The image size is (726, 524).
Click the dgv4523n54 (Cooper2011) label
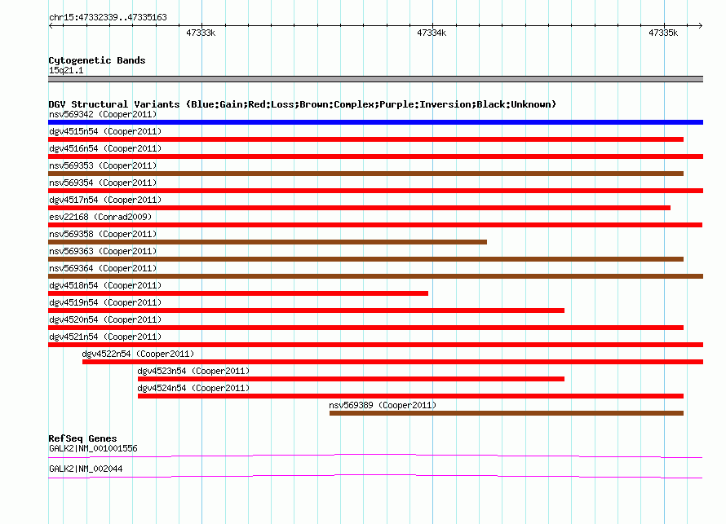[193, 371]
